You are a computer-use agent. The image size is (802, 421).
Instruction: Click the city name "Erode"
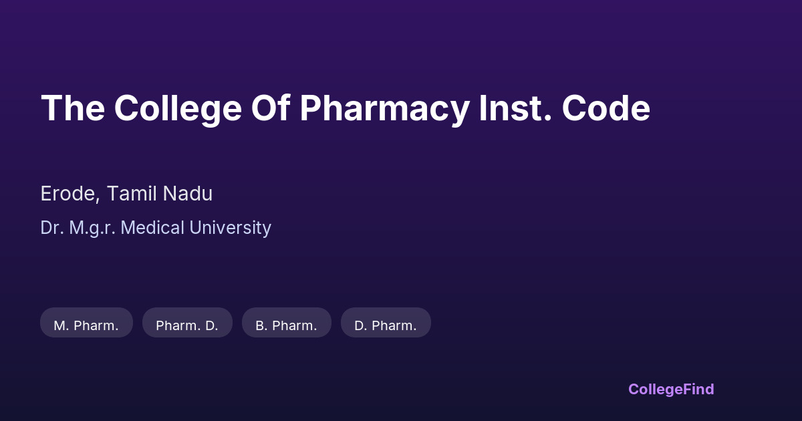[x=69, y=194]
